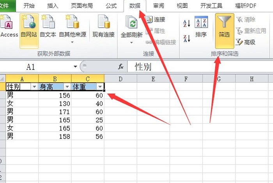Open the Name Box dropdown arrow
Viewport: 273px width, 183px height.
point(75,66)
